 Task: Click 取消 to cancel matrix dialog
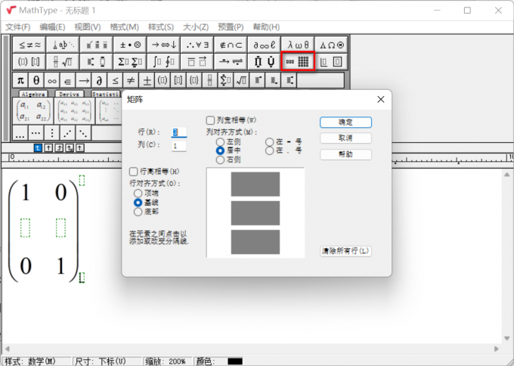pos(345,138)
